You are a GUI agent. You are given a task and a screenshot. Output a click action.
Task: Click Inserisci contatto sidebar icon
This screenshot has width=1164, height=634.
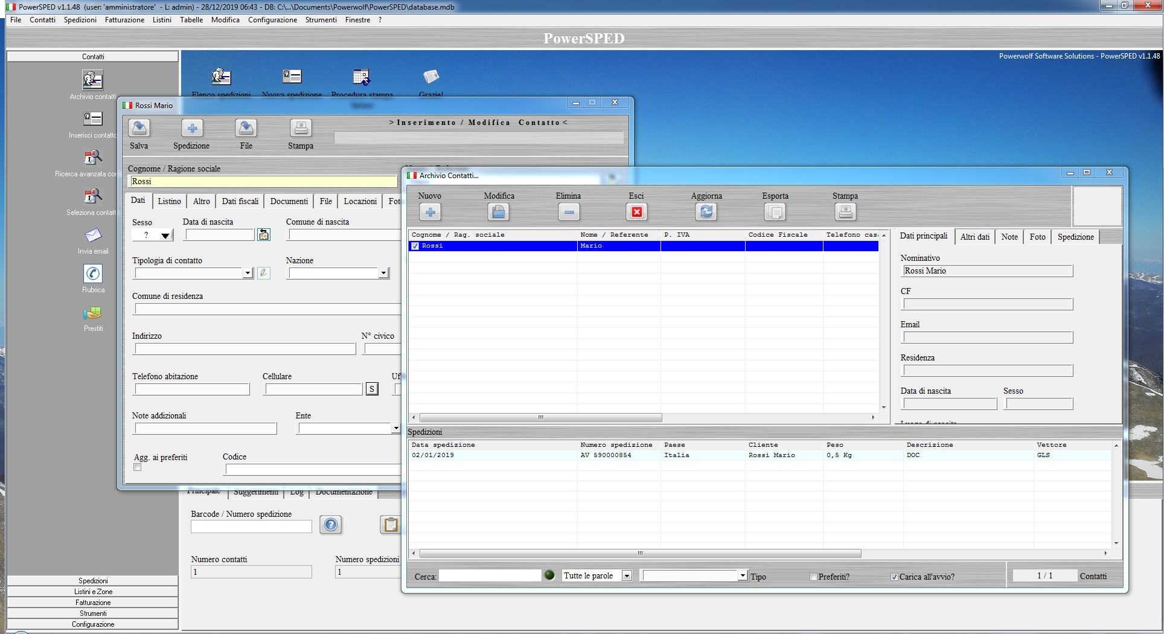coord(93,118)
